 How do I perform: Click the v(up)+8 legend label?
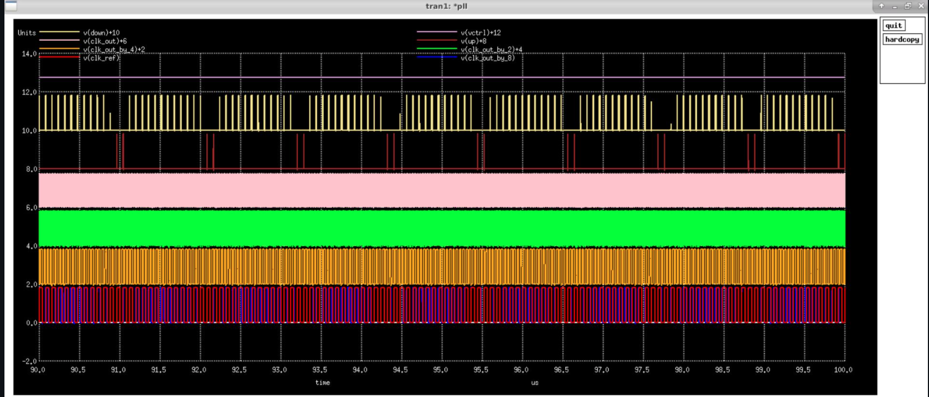pyautogui.click(x=473, y=41)
